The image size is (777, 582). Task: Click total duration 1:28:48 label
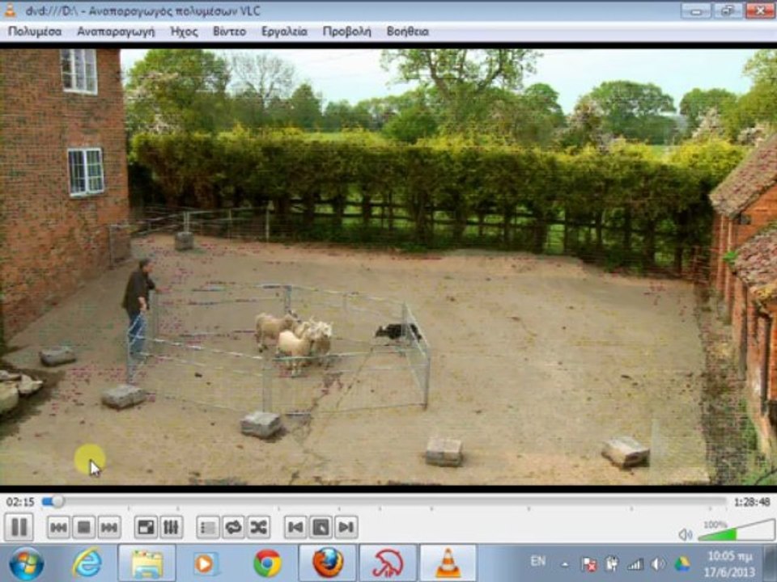click(752, 502)
